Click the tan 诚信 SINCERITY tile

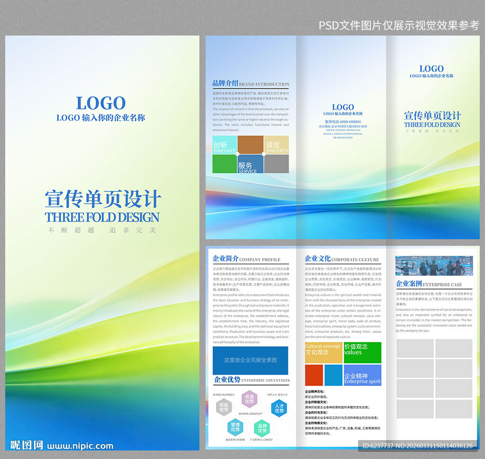tap(277, 145)
